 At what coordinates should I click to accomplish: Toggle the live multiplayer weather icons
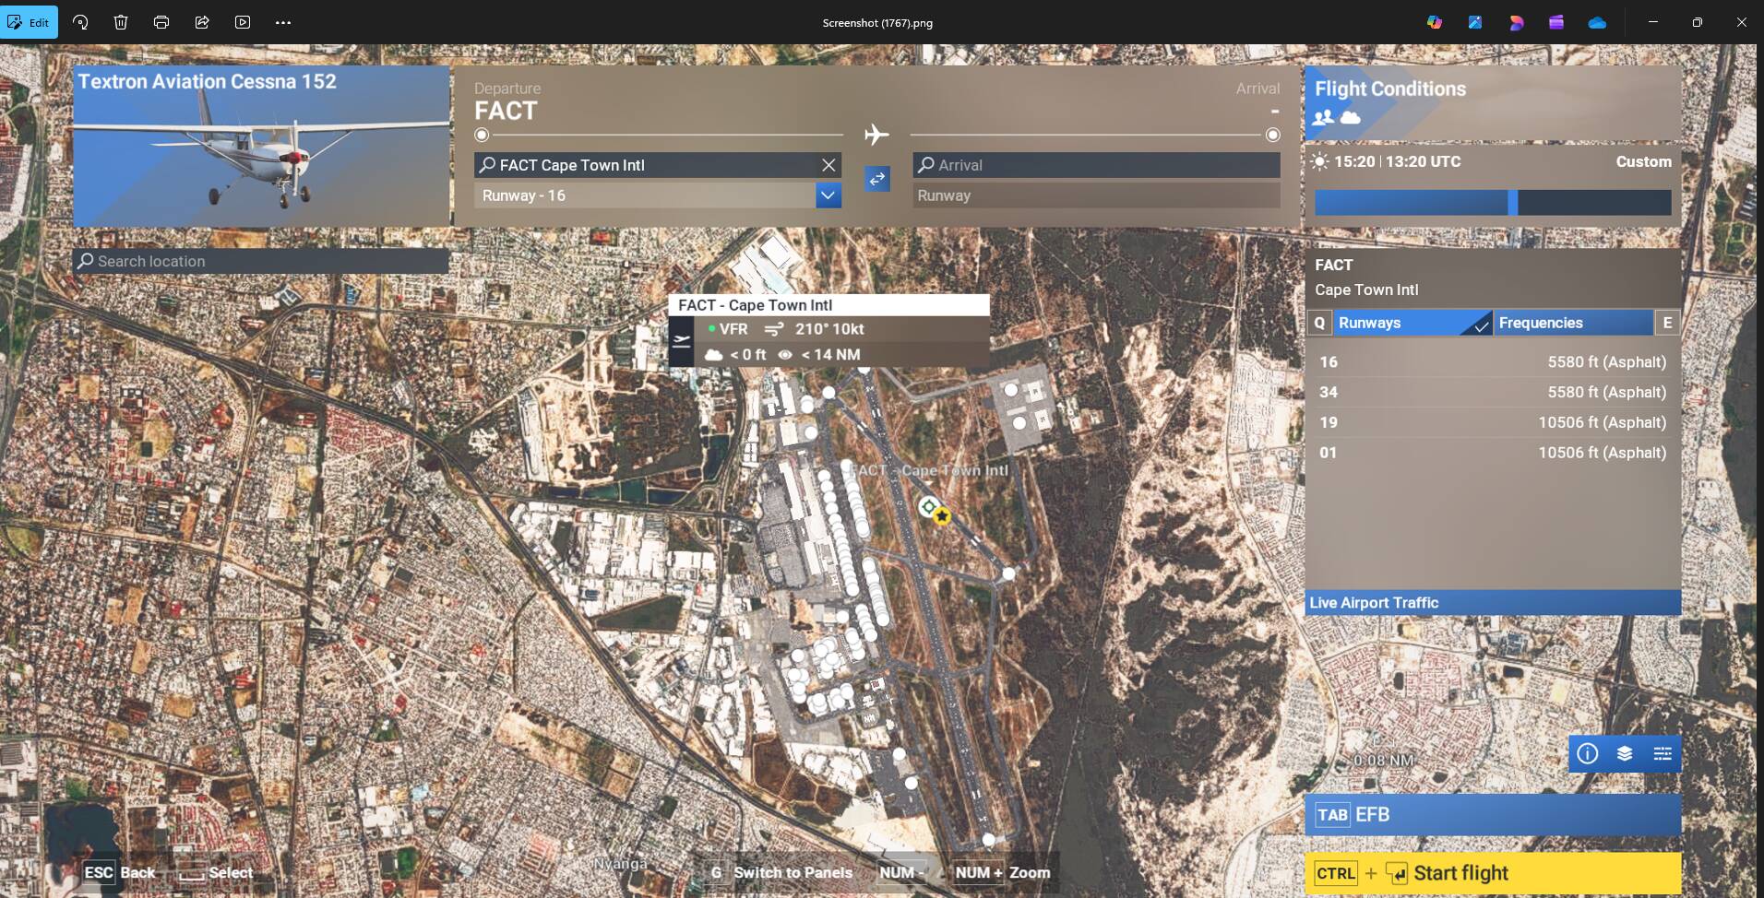tap(1337, 117)
